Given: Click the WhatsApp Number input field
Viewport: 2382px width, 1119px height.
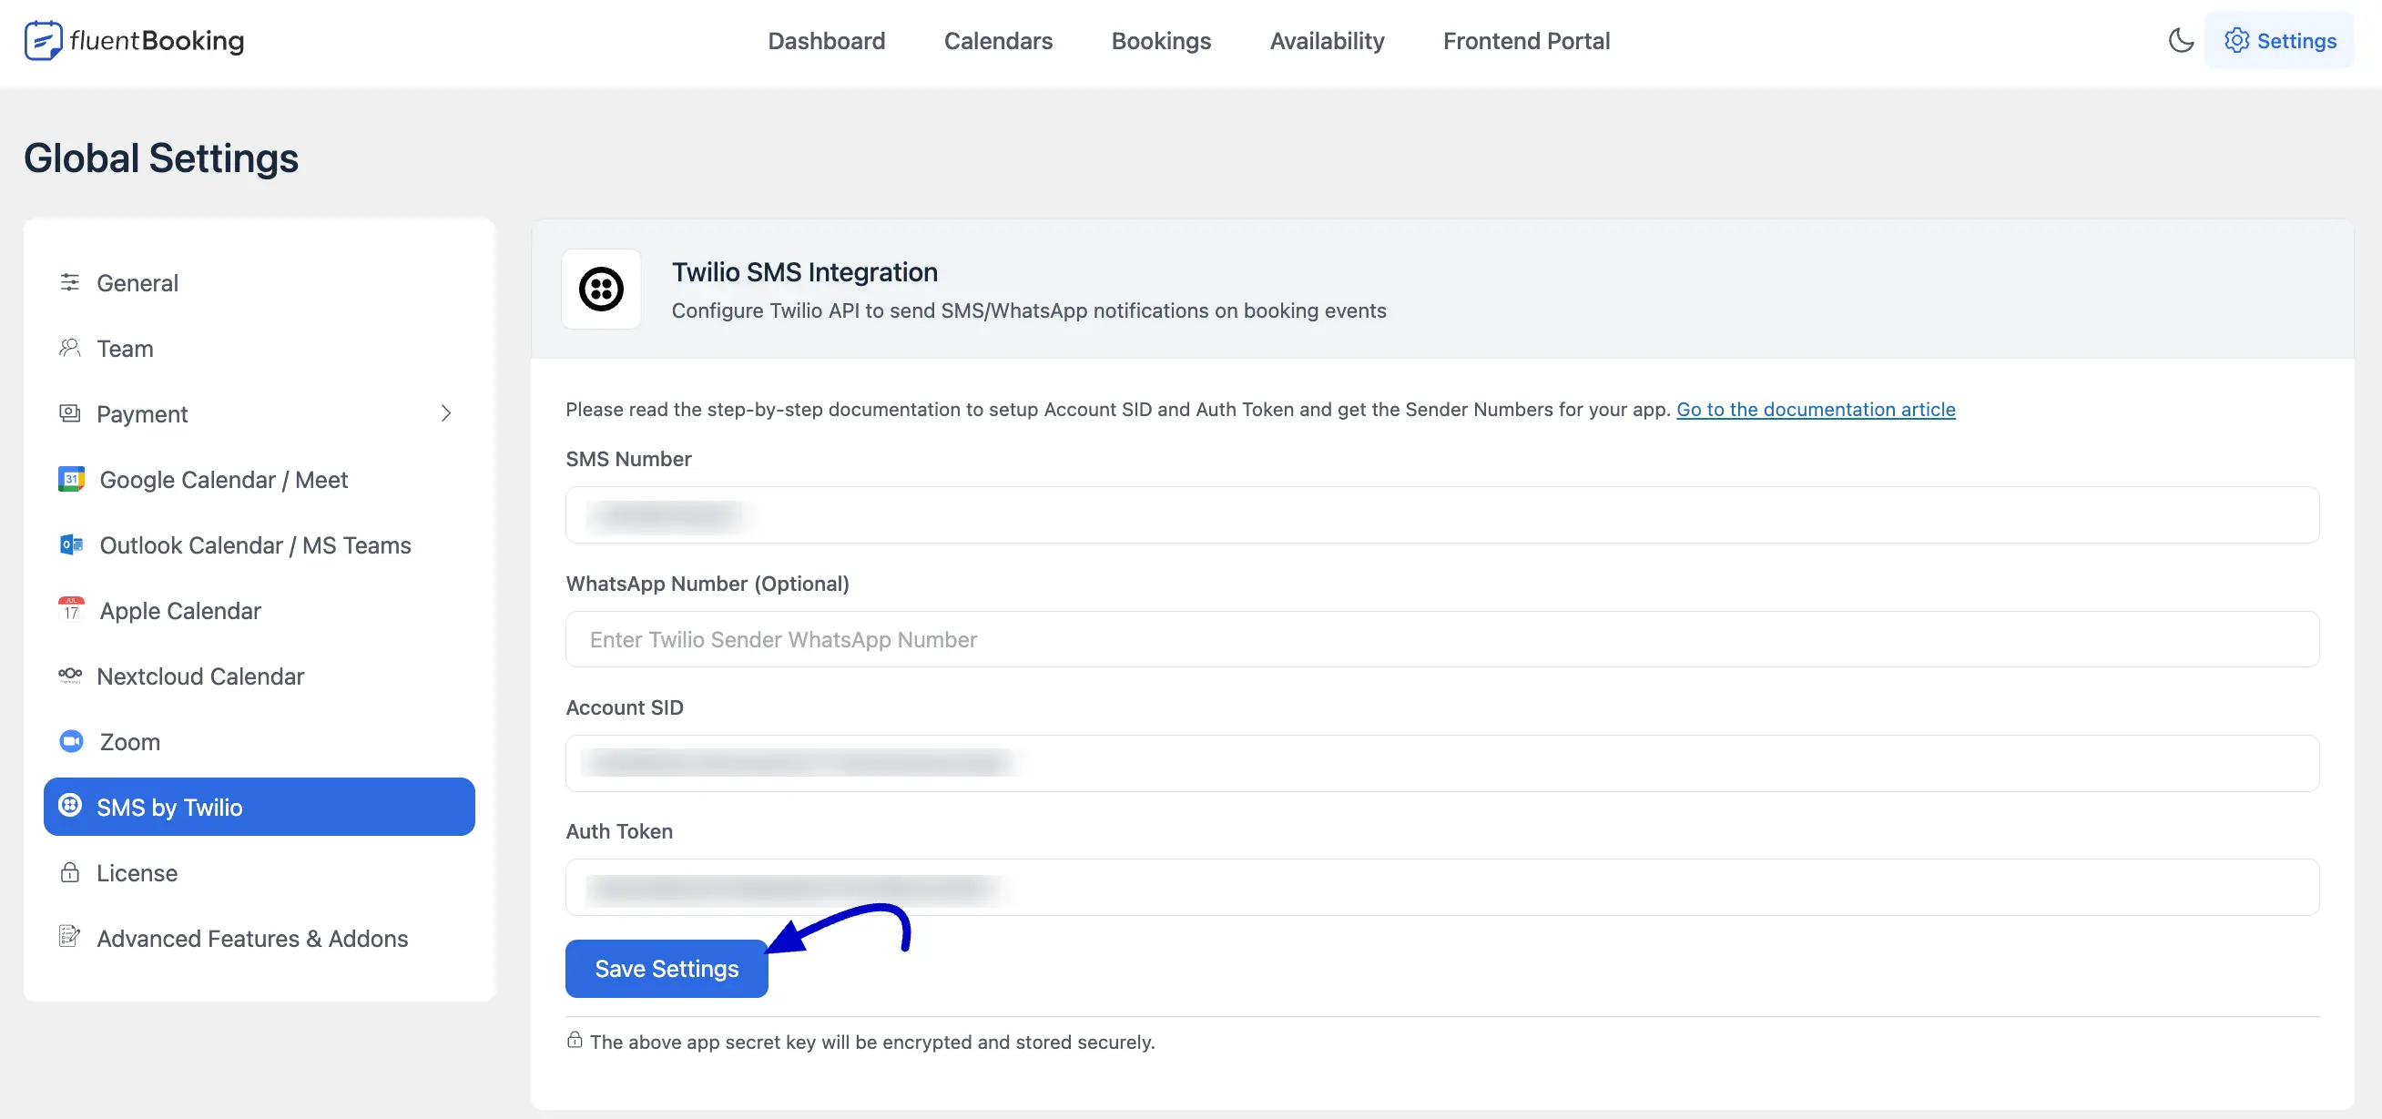Looking at the screenshot, I should (1441, 639).
